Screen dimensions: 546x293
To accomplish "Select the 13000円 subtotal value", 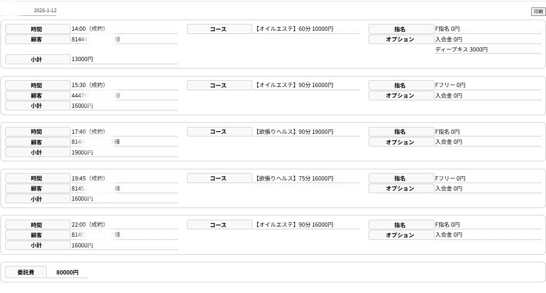I will [82, 59].
